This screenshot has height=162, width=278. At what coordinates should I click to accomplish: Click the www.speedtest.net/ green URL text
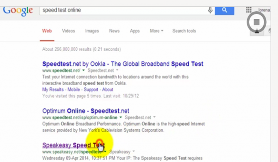61,71
